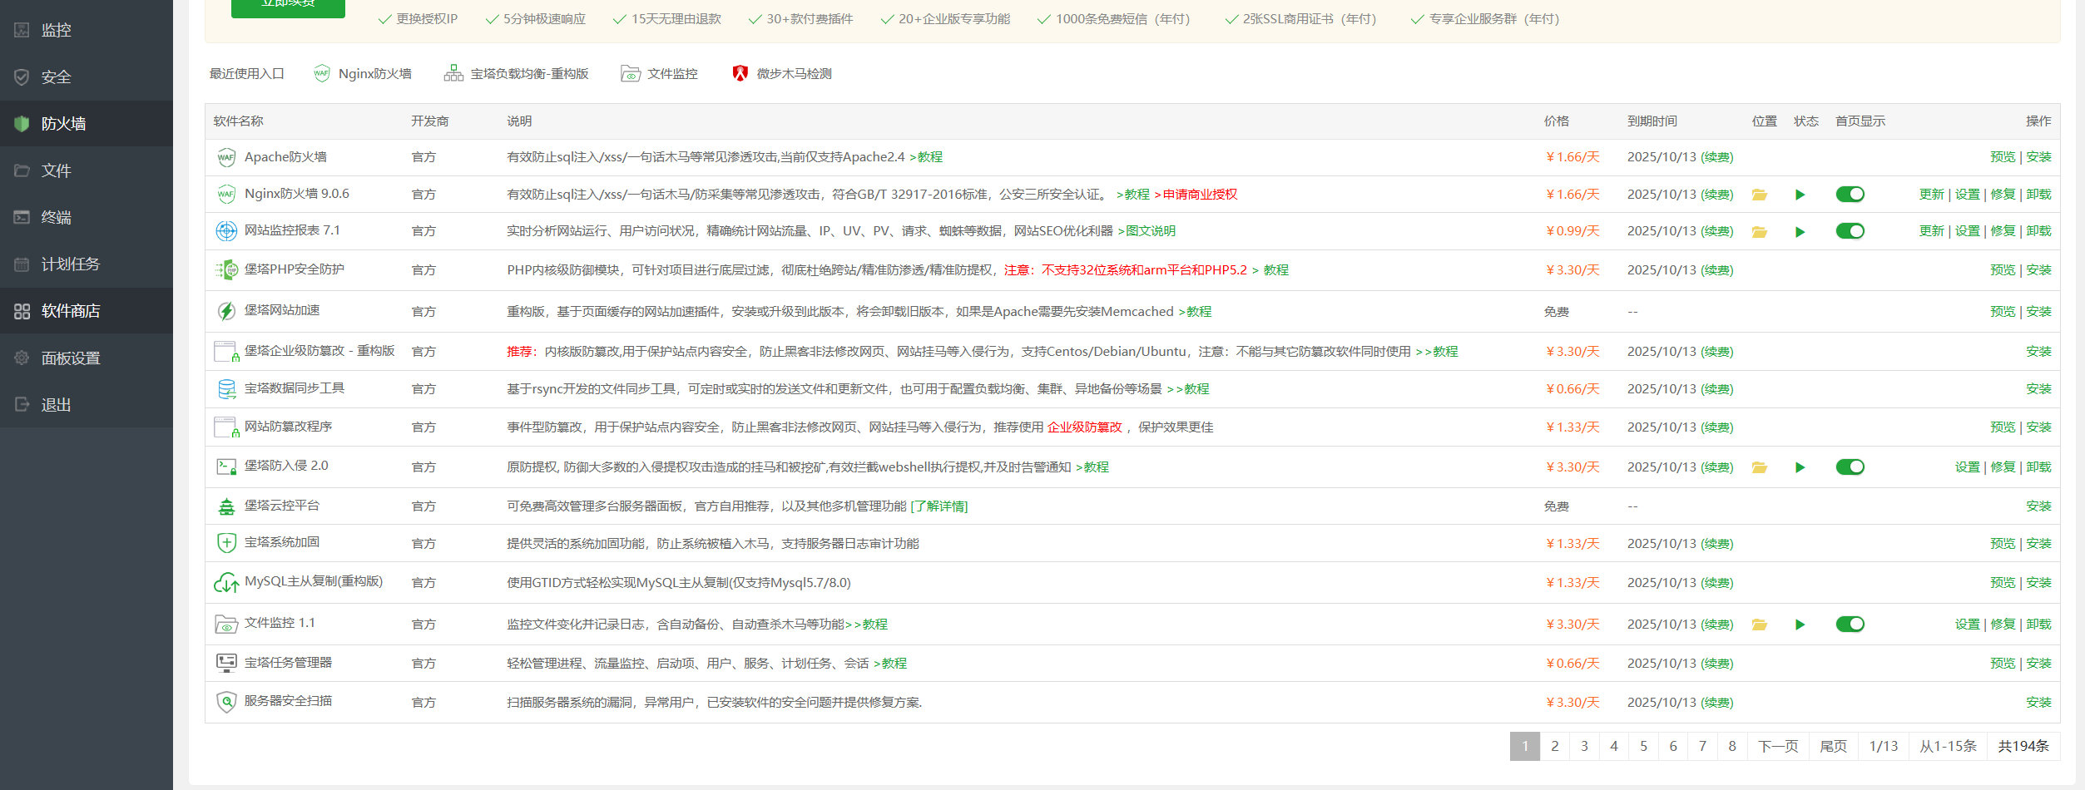Click the 堡塔企业级防篡改 row icon
This screenshot has height=790, width=2085.
click(x=226, y=352)
